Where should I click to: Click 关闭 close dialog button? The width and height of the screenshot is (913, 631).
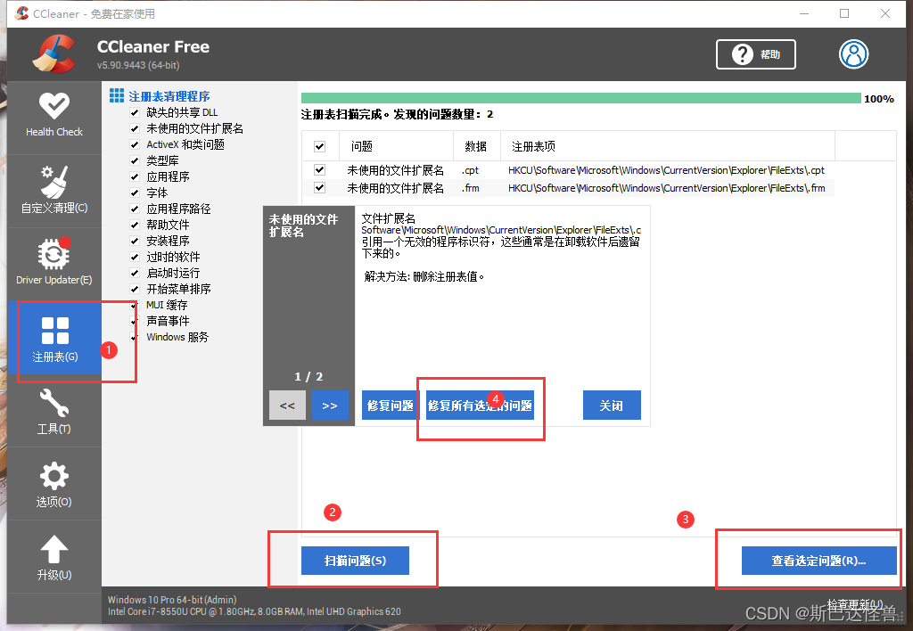point(612,406)
